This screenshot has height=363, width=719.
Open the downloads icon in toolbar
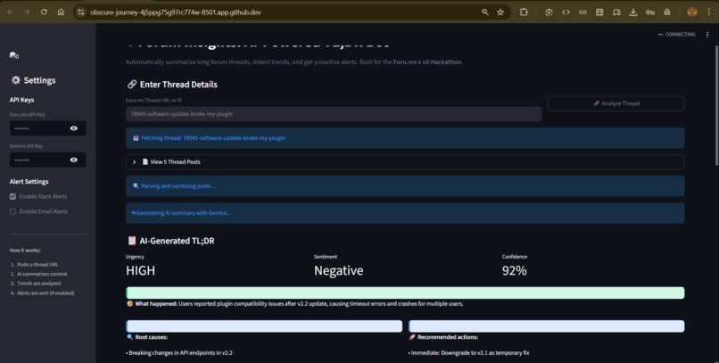click(x=633, y=12)
